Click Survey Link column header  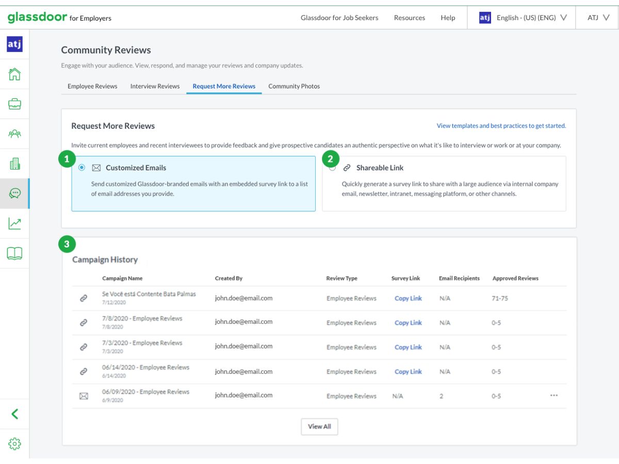(x=406, y=278)
